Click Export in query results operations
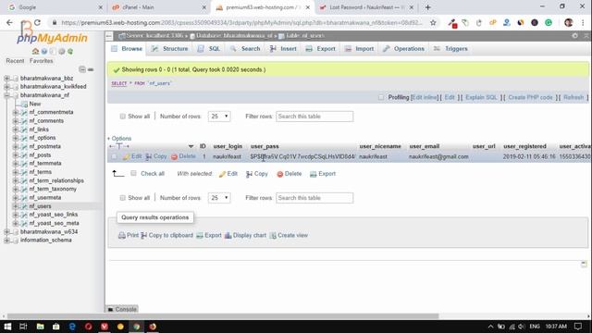Image resolution: width=592 pixels, height=333 pixels. 209,235
